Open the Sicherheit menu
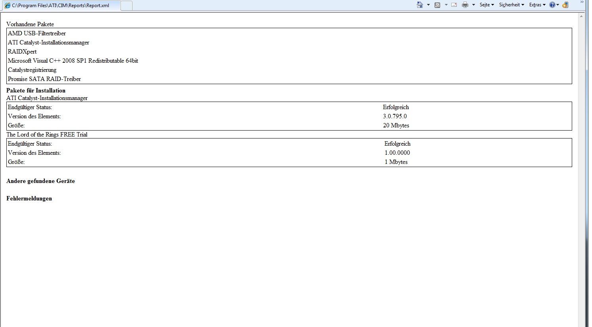Screen dimensions: 592x327 (x=512, y=5)
